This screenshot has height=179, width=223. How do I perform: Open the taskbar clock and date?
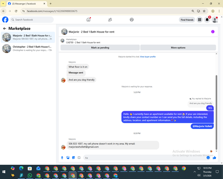click(x=207, y=172)
